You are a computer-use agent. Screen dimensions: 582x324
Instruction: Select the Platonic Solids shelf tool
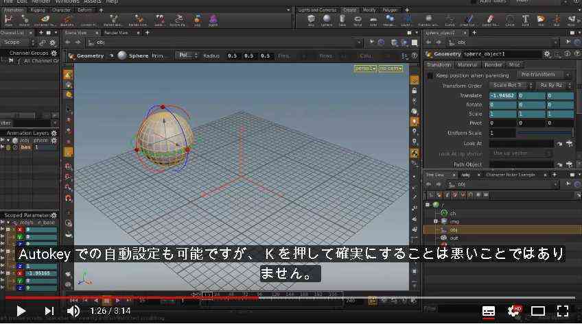click(x=428, y=20)
